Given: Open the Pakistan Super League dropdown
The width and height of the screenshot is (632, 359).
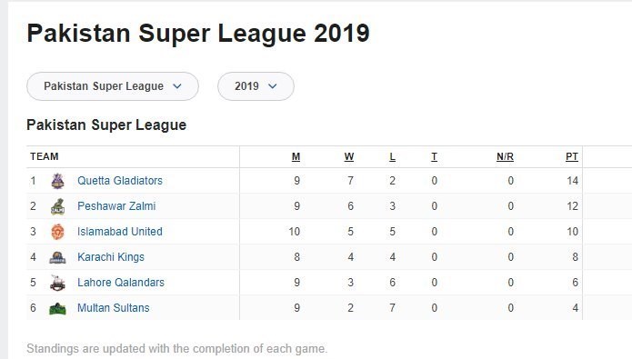Looking at the screenshot, I should pyautogui.click(x=113, y=86).
